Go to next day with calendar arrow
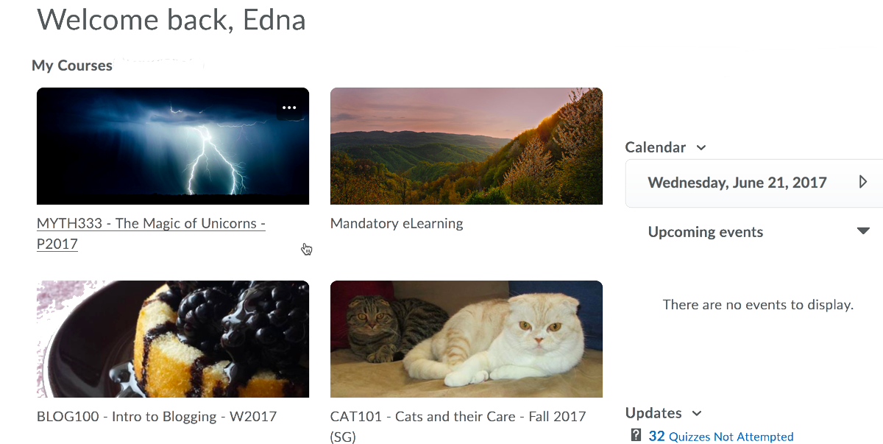This screenshot has width=883, height=444. (863, 182)
